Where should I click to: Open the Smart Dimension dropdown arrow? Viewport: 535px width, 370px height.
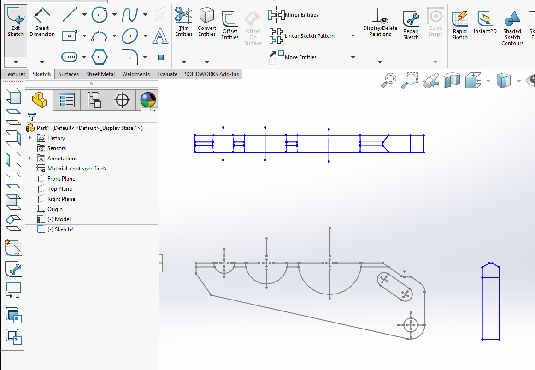[42, 62]
